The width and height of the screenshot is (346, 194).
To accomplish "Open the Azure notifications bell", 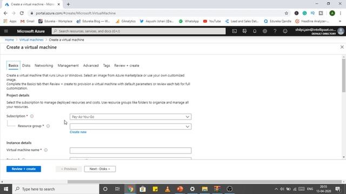I will point(255,31).
